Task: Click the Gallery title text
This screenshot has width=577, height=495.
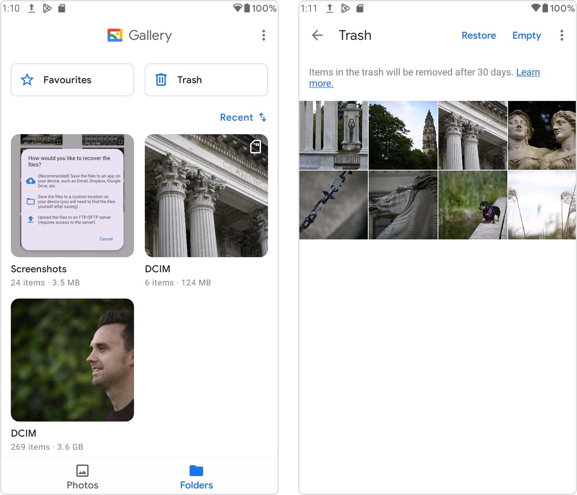Action: [x=150, y=35]
